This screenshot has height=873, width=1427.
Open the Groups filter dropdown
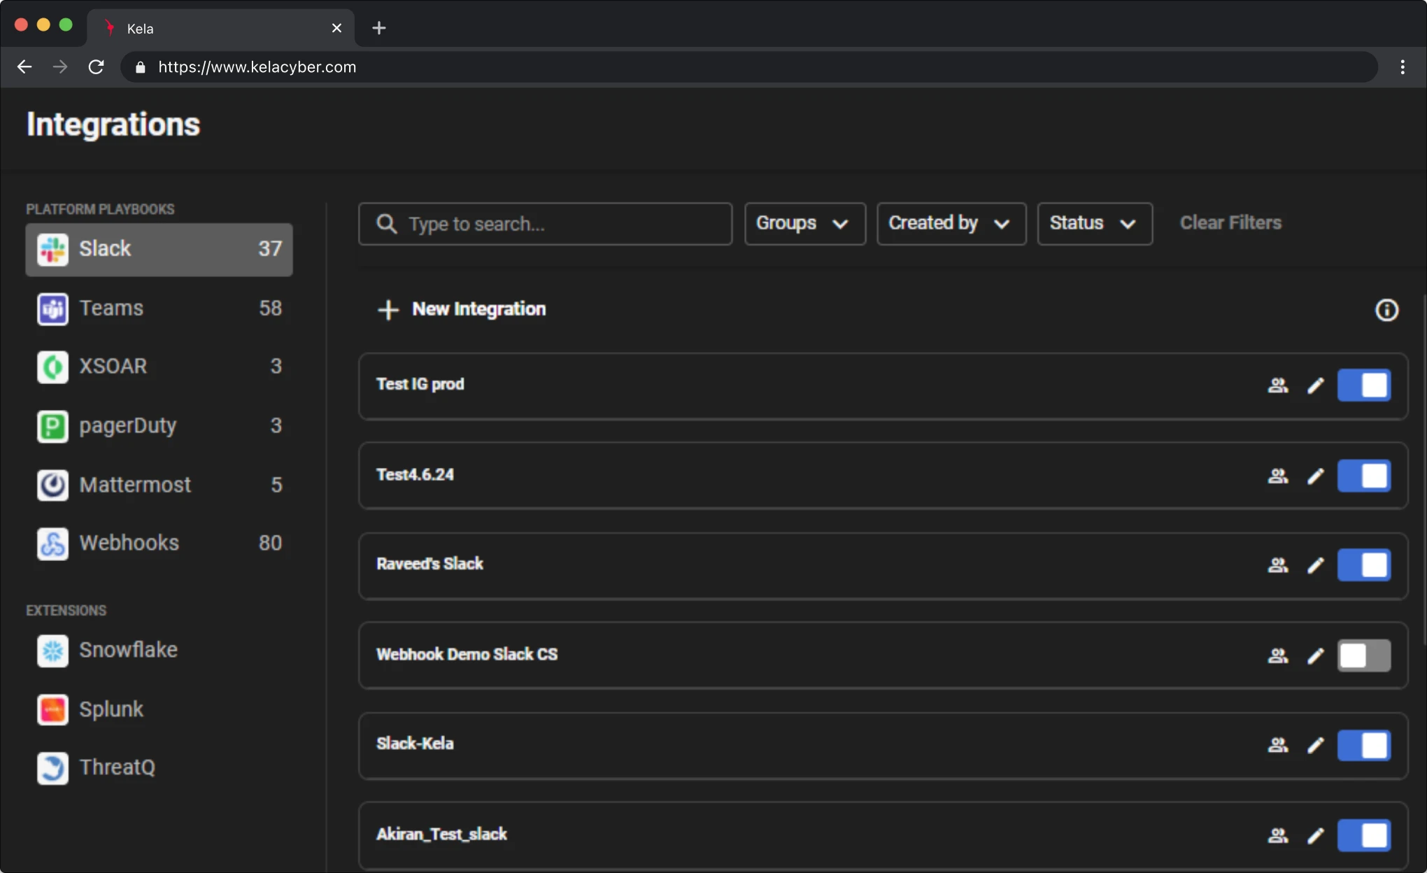coord(805,224)
